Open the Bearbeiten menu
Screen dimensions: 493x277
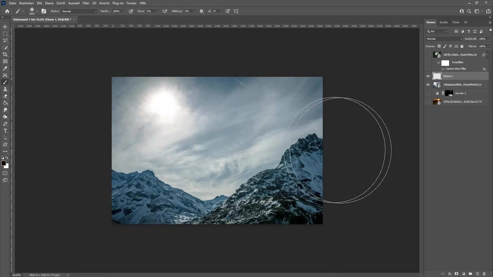pyautogui.click(x=26, y=3)
